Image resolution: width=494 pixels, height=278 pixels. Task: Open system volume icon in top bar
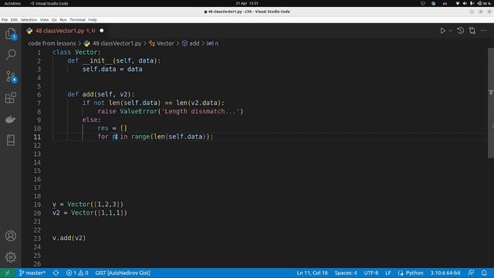[x=465, y=3]
